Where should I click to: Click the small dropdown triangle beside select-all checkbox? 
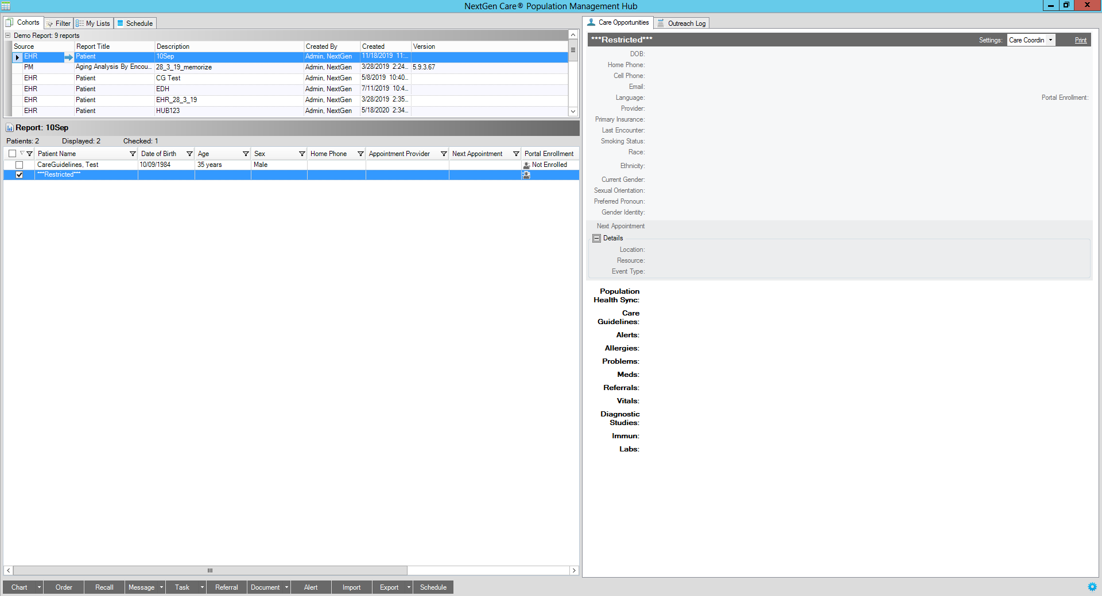click(x=22, y=153)
